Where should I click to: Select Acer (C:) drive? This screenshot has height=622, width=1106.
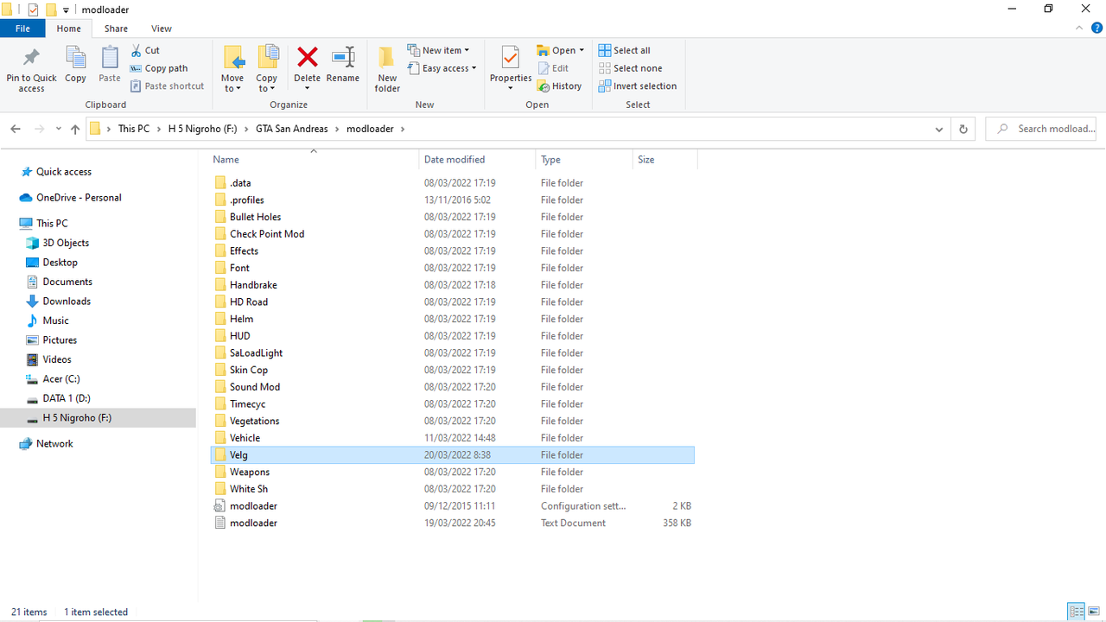coord(61,379)
